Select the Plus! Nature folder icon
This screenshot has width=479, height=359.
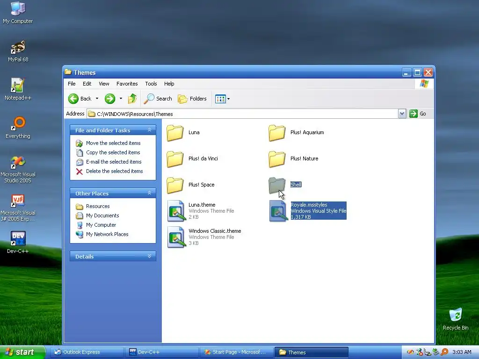pyautogui.click(x=277, y=159)
